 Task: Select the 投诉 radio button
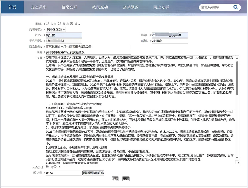[x=59, y=23]
